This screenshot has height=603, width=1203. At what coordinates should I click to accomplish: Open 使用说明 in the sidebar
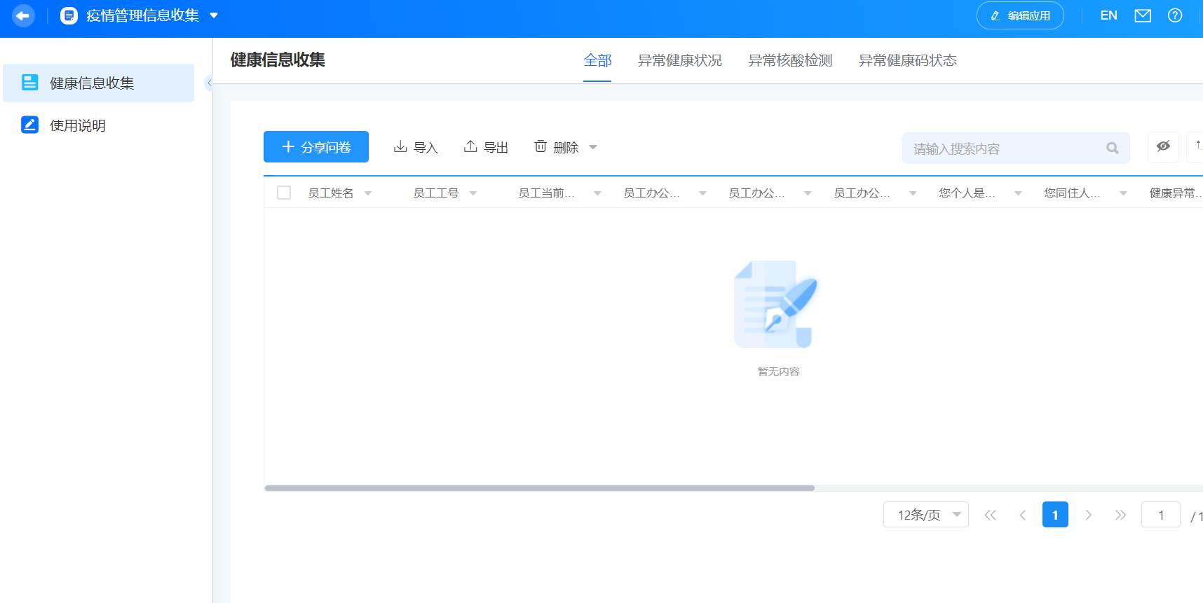98,125
